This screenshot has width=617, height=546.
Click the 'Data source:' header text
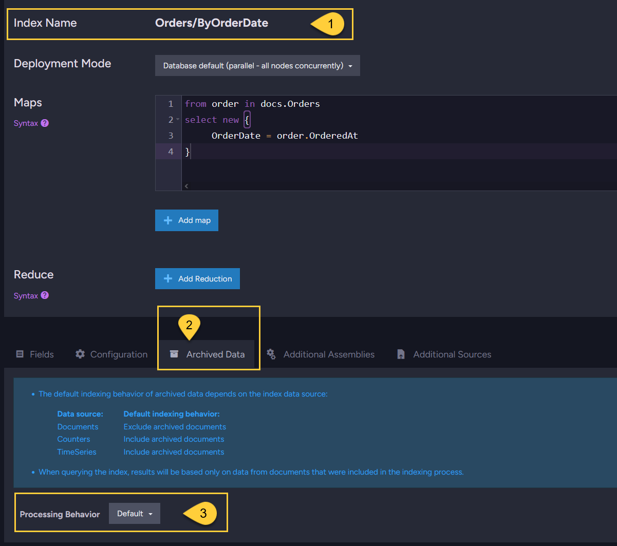(x=80, y=414)
